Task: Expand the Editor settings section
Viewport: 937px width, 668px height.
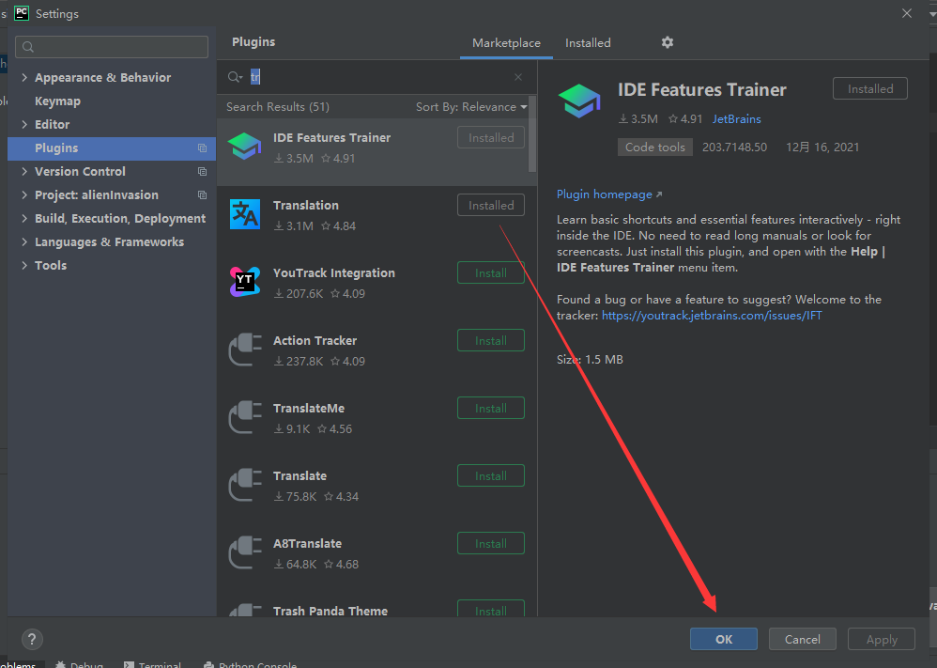Action: (24, 124)
